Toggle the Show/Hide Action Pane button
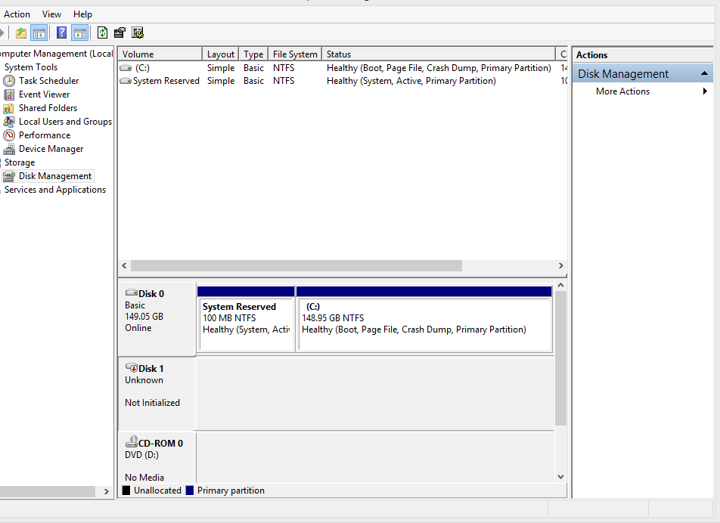 pyautogui.click(x=80, y=33)
